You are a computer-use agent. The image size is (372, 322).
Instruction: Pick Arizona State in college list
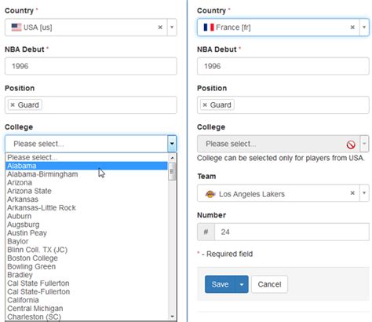(29, 191)
